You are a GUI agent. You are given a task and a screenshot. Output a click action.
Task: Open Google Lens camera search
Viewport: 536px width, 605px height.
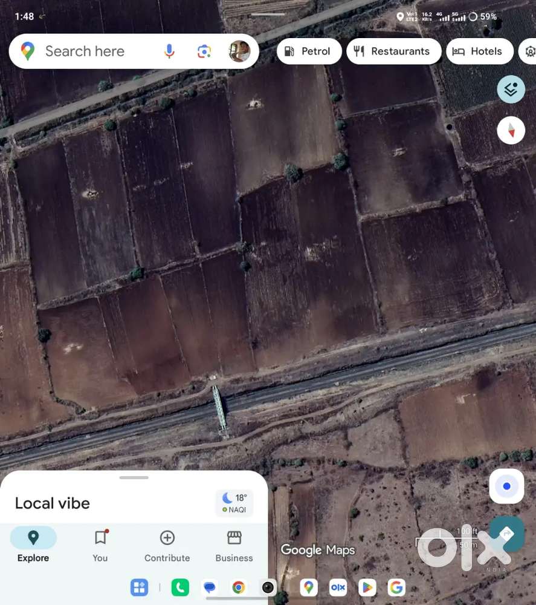(x=204, y=51)
